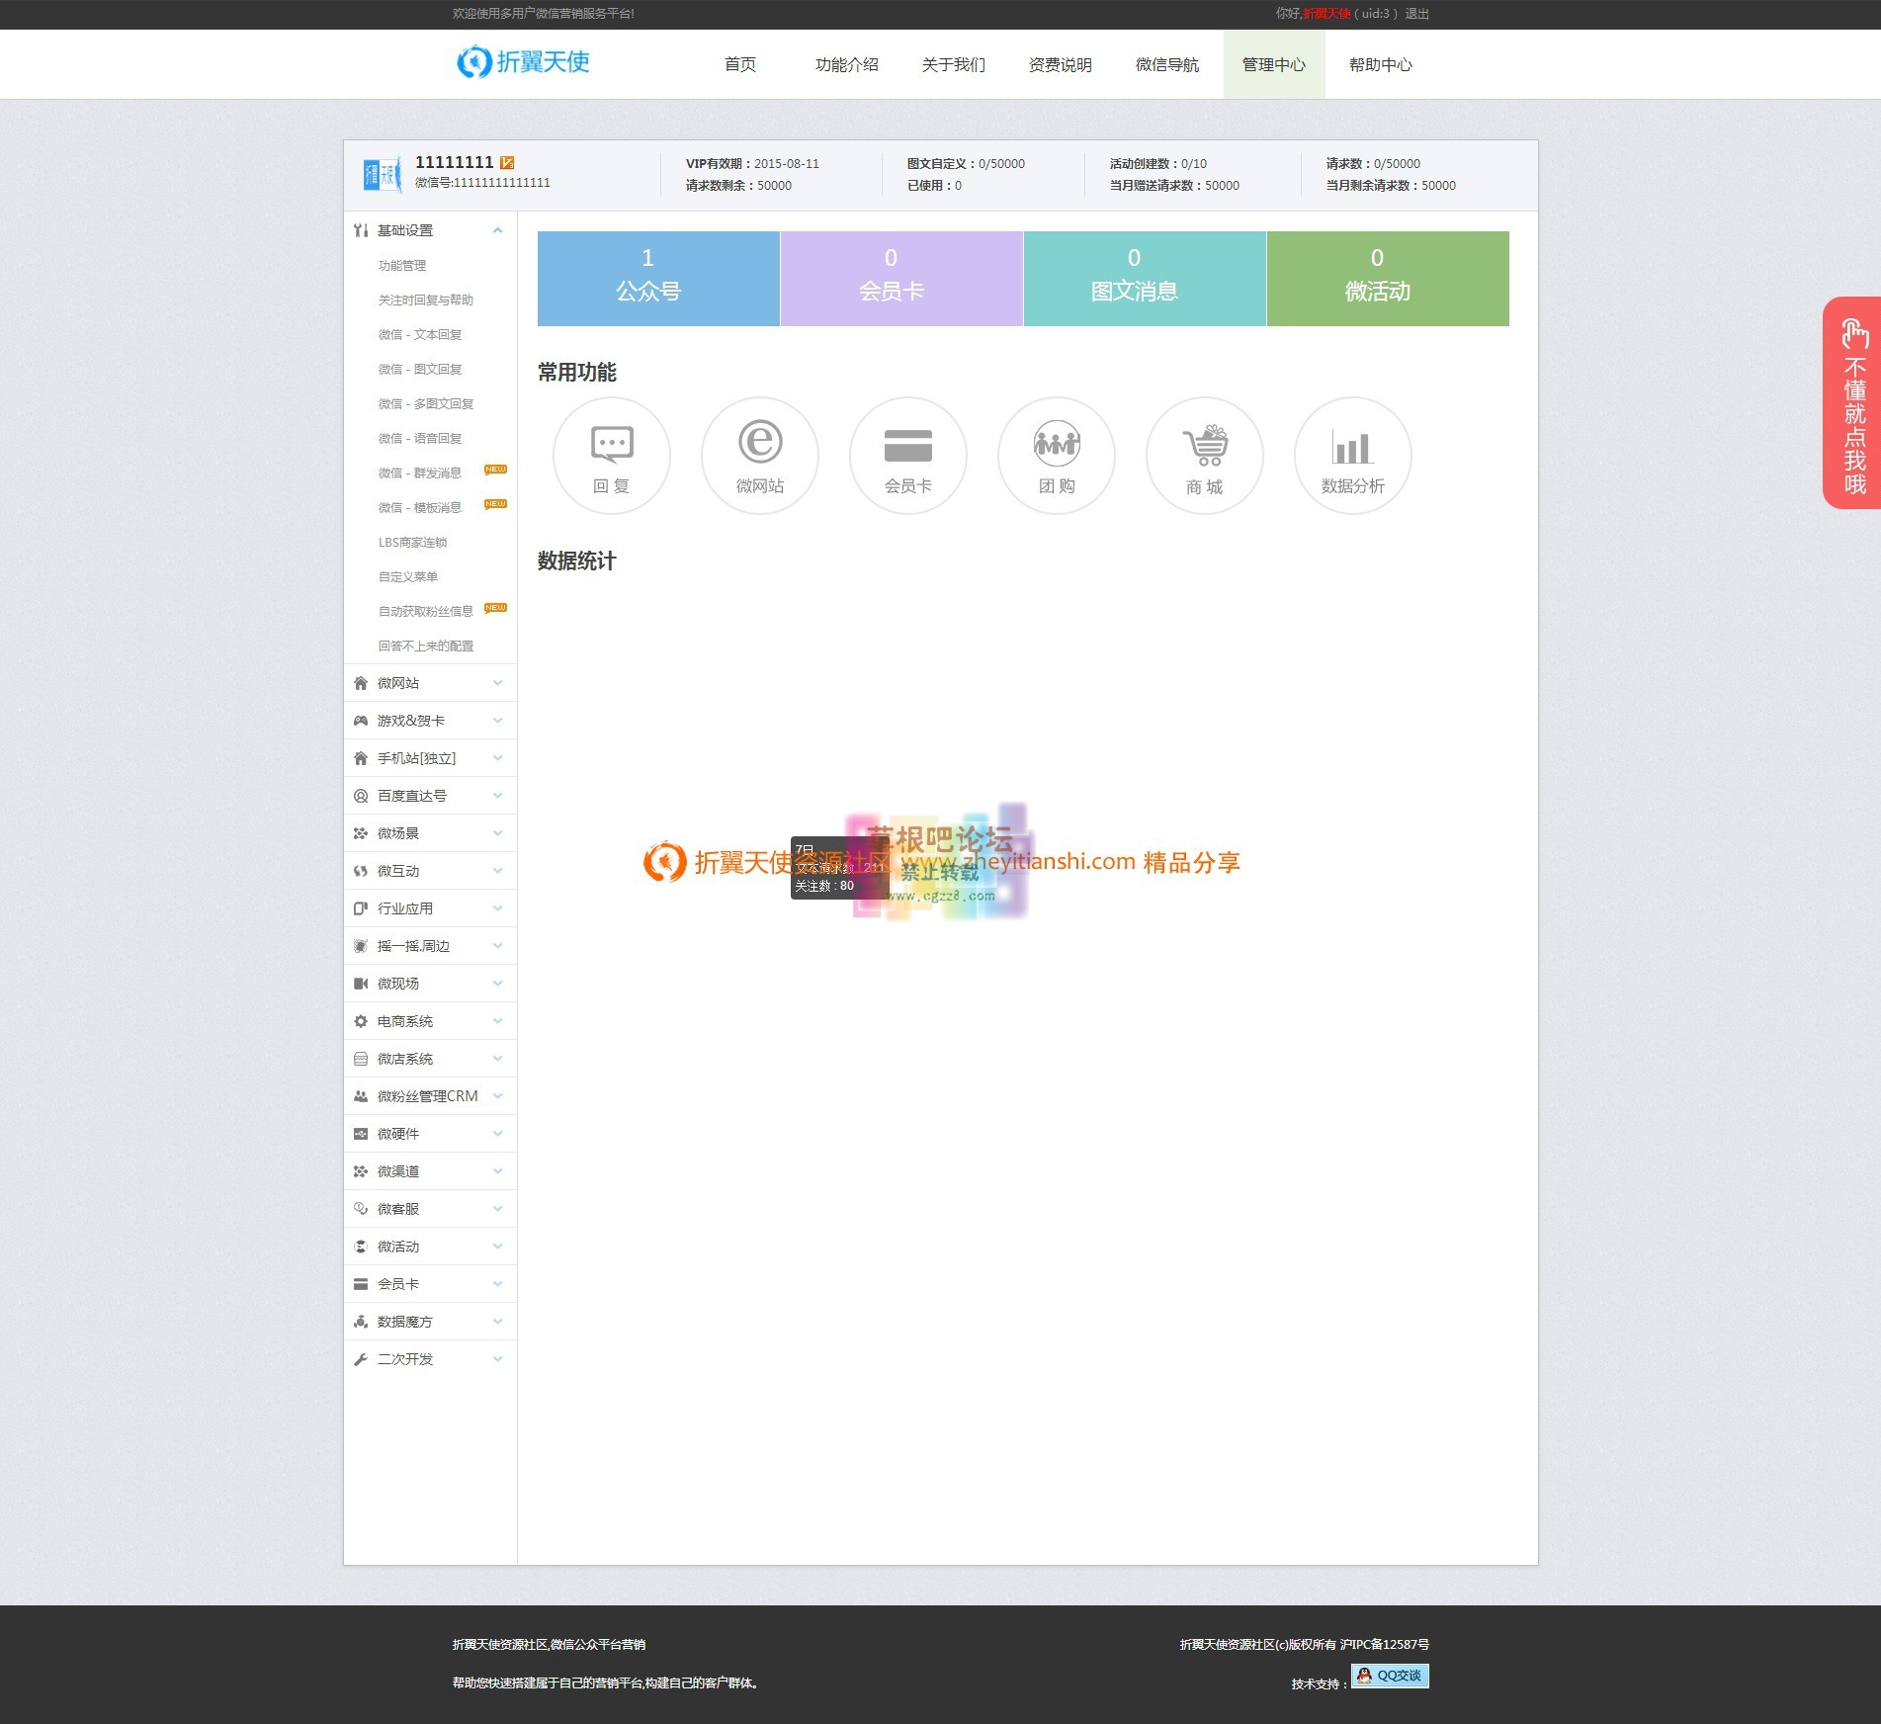
Task: Open the 商城 shopping cart icon
Action: tap(1204, 456)
